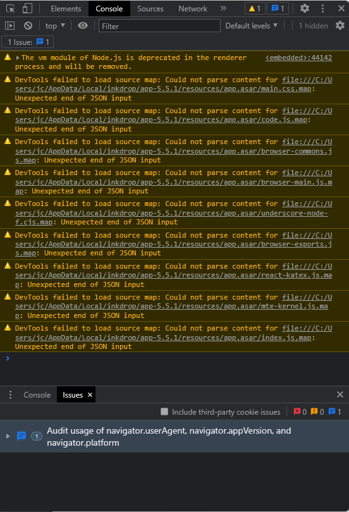Open the Default levels dropdown
This screenshot has height=512, width=349.
(252, 26)
